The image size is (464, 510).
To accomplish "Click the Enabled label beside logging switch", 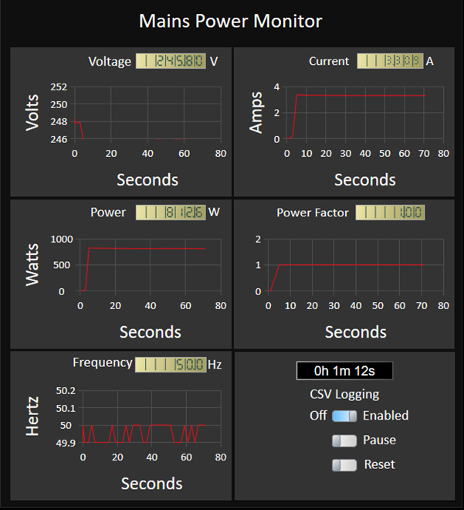I will [x=386, y=416].
